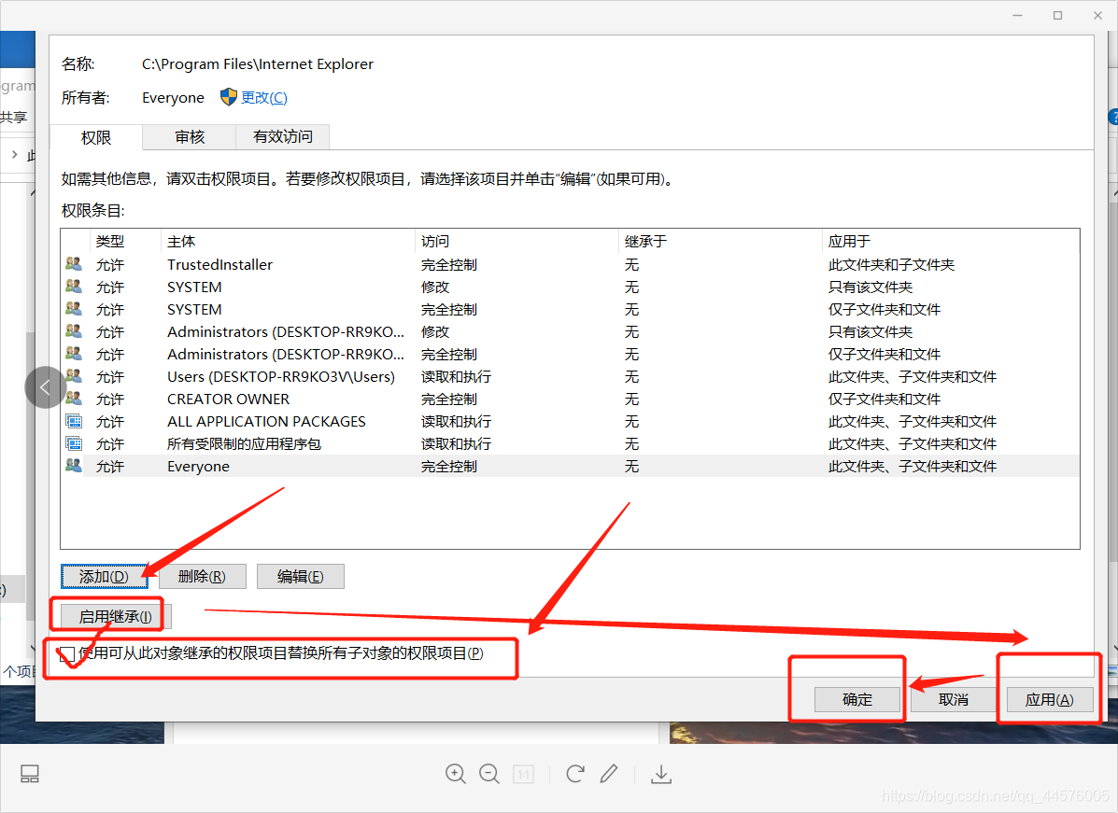The image size is (1118, 813).
Task: Click the CREATOR OWNER row icon
Action: [x=74, y=399]
